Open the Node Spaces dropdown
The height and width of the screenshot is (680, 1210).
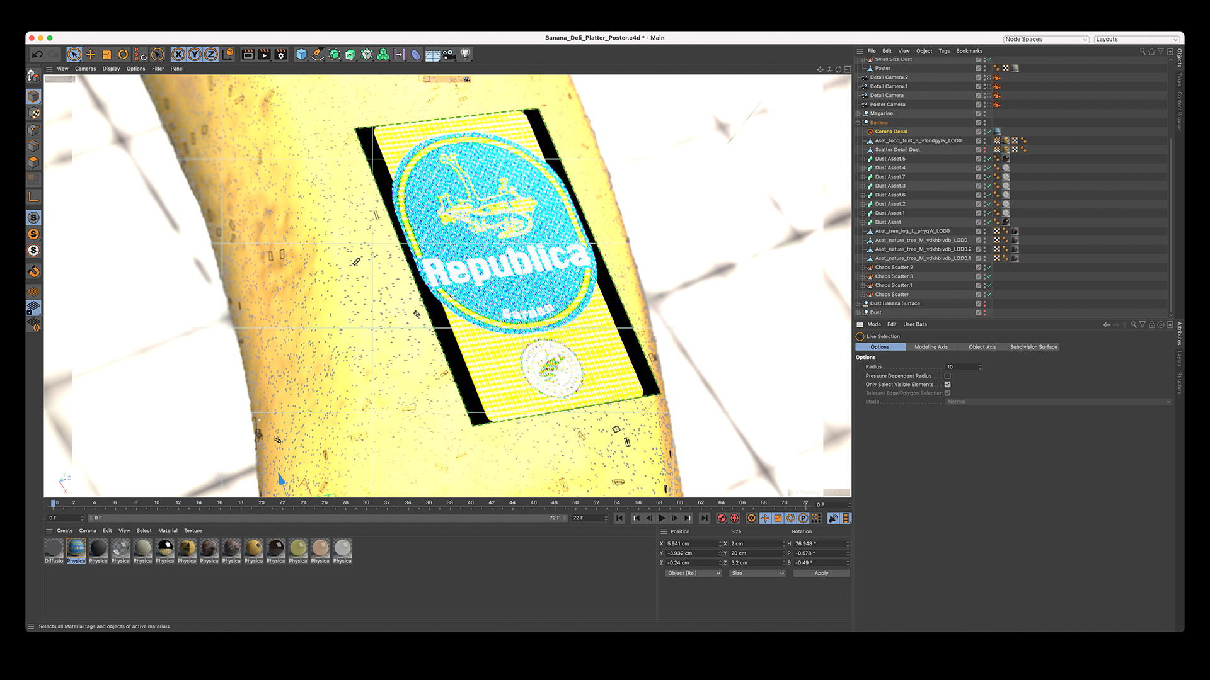pos(1046,39)
